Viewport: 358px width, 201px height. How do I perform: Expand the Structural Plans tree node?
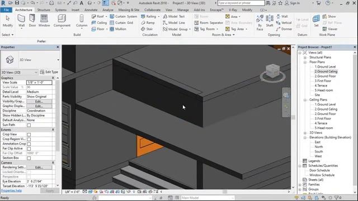(305, 58)
